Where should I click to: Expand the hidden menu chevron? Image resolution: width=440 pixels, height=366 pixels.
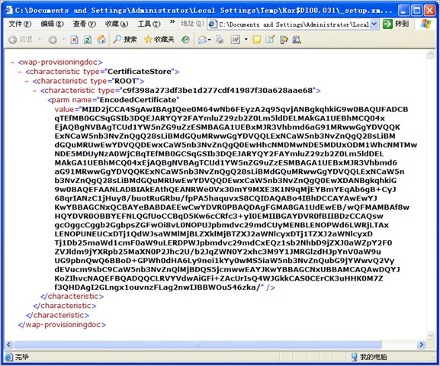(172, 21)
